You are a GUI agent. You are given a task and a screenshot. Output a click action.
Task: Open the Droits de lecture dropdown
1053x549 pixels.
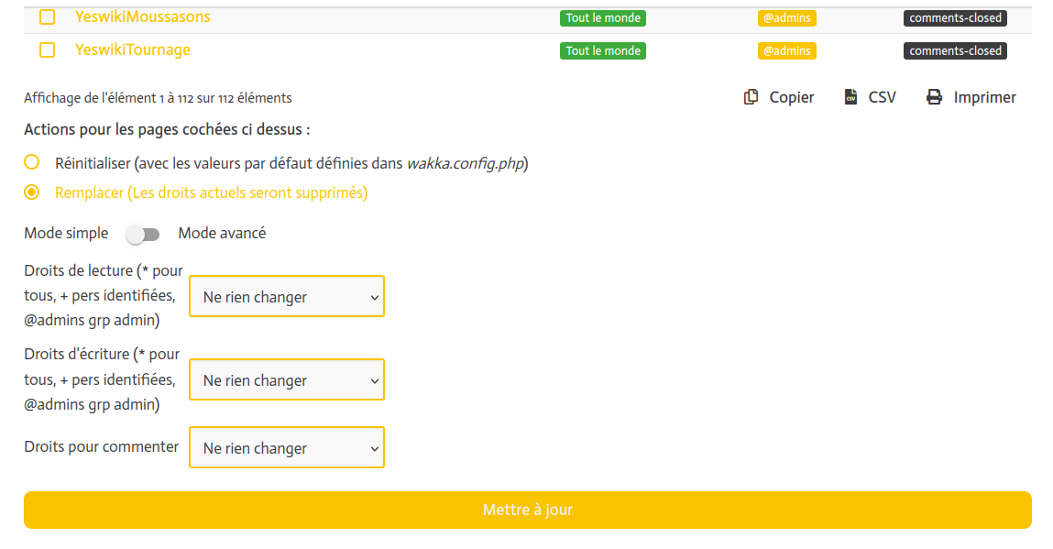(x=287, y=297)
